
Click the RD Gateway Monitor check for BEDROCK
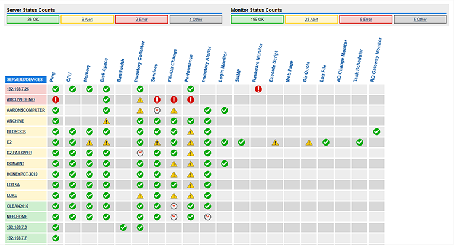tap(376, 131)
